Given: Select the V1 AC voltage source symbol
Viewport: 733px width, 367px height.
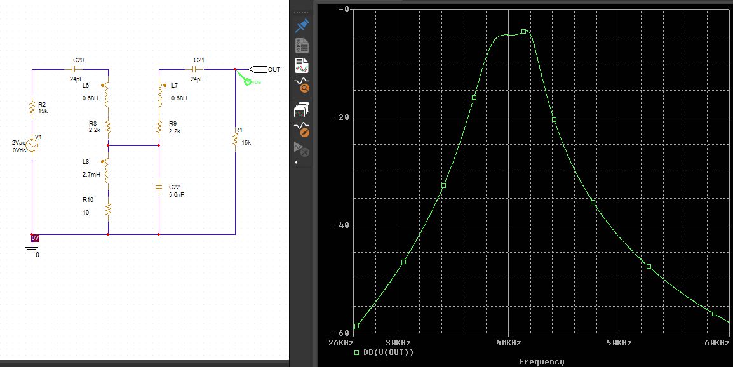Looking at the screenshot, I should click(32, 145).
